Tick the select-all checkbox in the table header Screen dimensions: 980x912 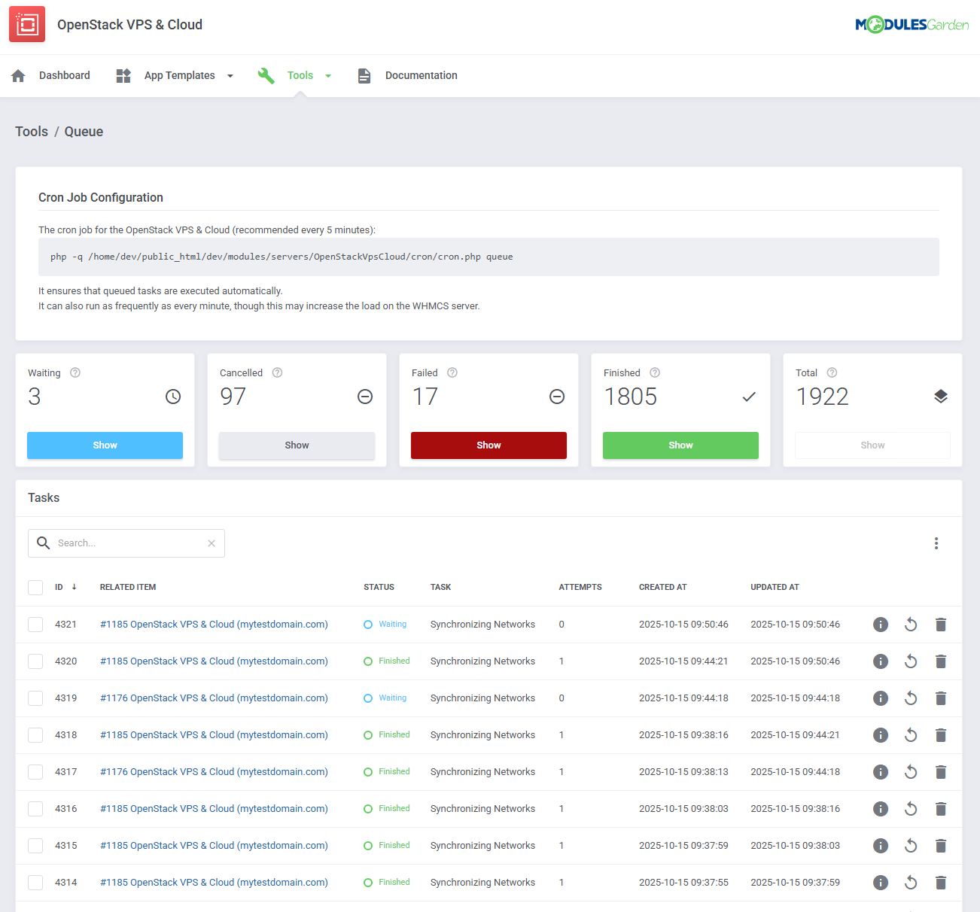tap(35, 588)
